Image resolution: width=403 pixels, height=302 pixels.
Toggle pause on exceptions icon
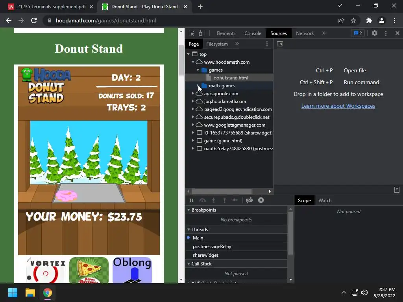click(x=261, y=200)
